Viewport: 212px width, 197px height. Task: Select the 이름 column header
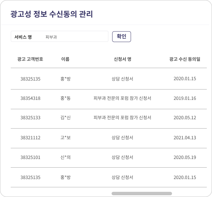pyautogui.click(x=65, y=59)
